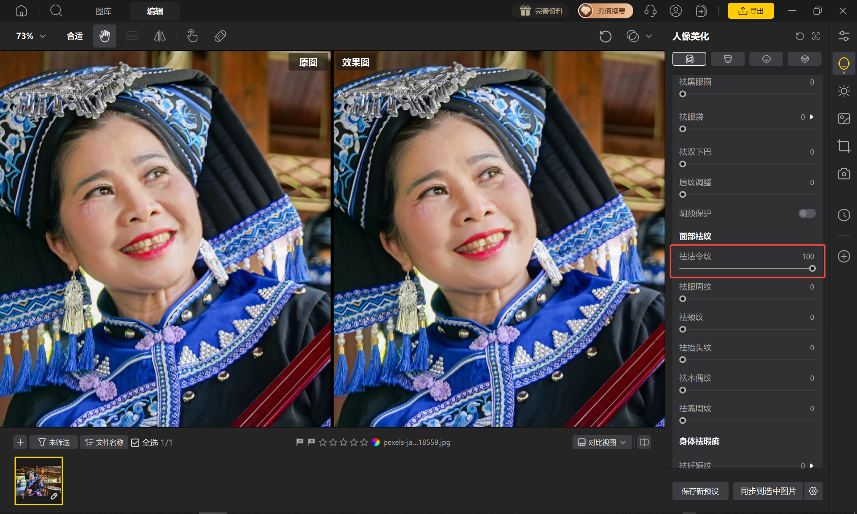Toggle split compare view icon
The width and height of the screenshot is (857, 514).
click(x=644, y=442)
